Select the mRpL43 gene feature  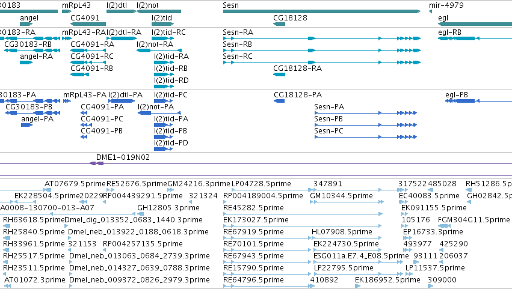pos(67,11)
